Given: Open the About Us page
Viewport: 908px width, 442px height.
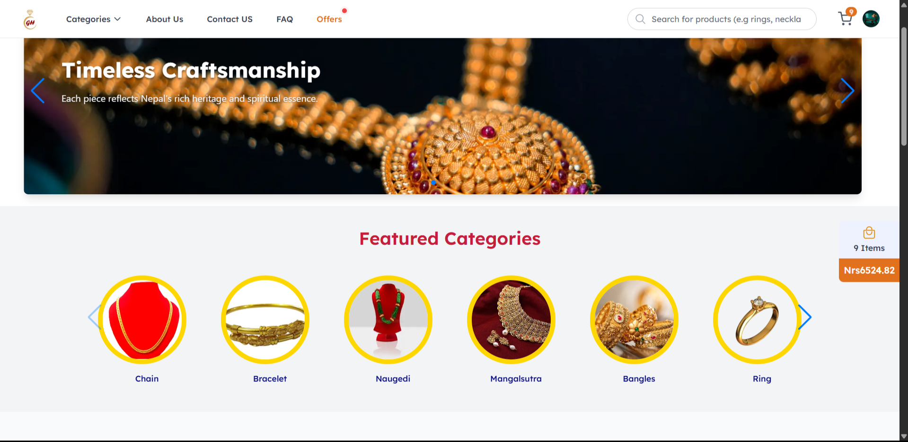Looking at the screenshot, I should 164,19.
